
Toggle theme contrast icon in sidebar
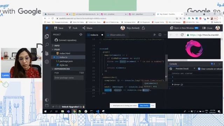47,100
